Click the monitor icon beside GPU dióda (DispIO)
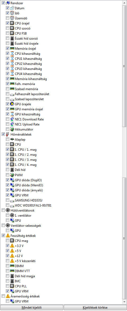 (12, 180)
